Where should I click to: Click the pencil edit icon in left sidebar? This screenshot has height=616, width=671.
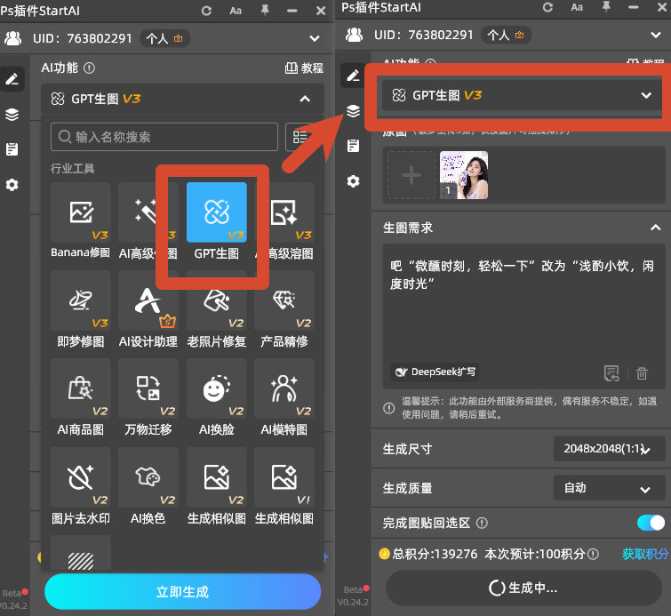(x=12, y=79)
